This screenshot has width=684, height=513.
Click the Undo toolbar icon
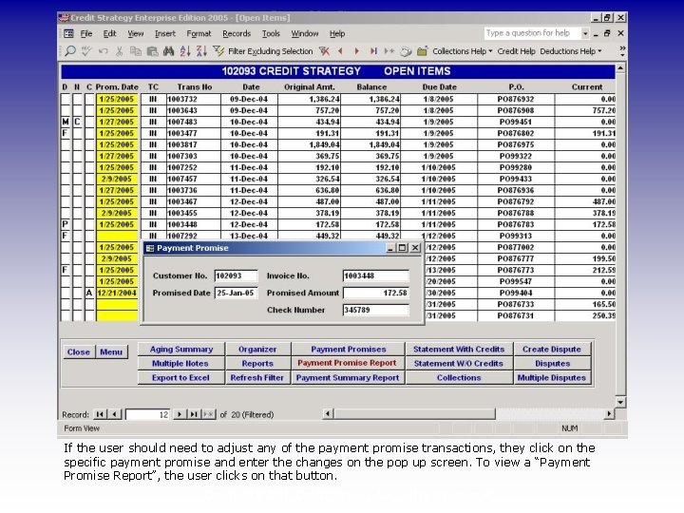[103, 51]
